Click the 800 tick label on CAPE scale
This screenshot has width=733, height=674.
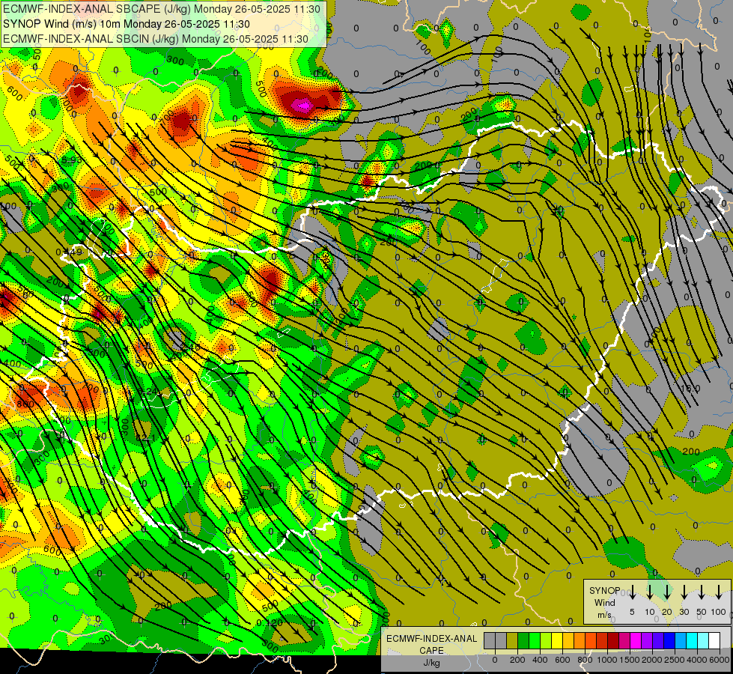(585, 660)
